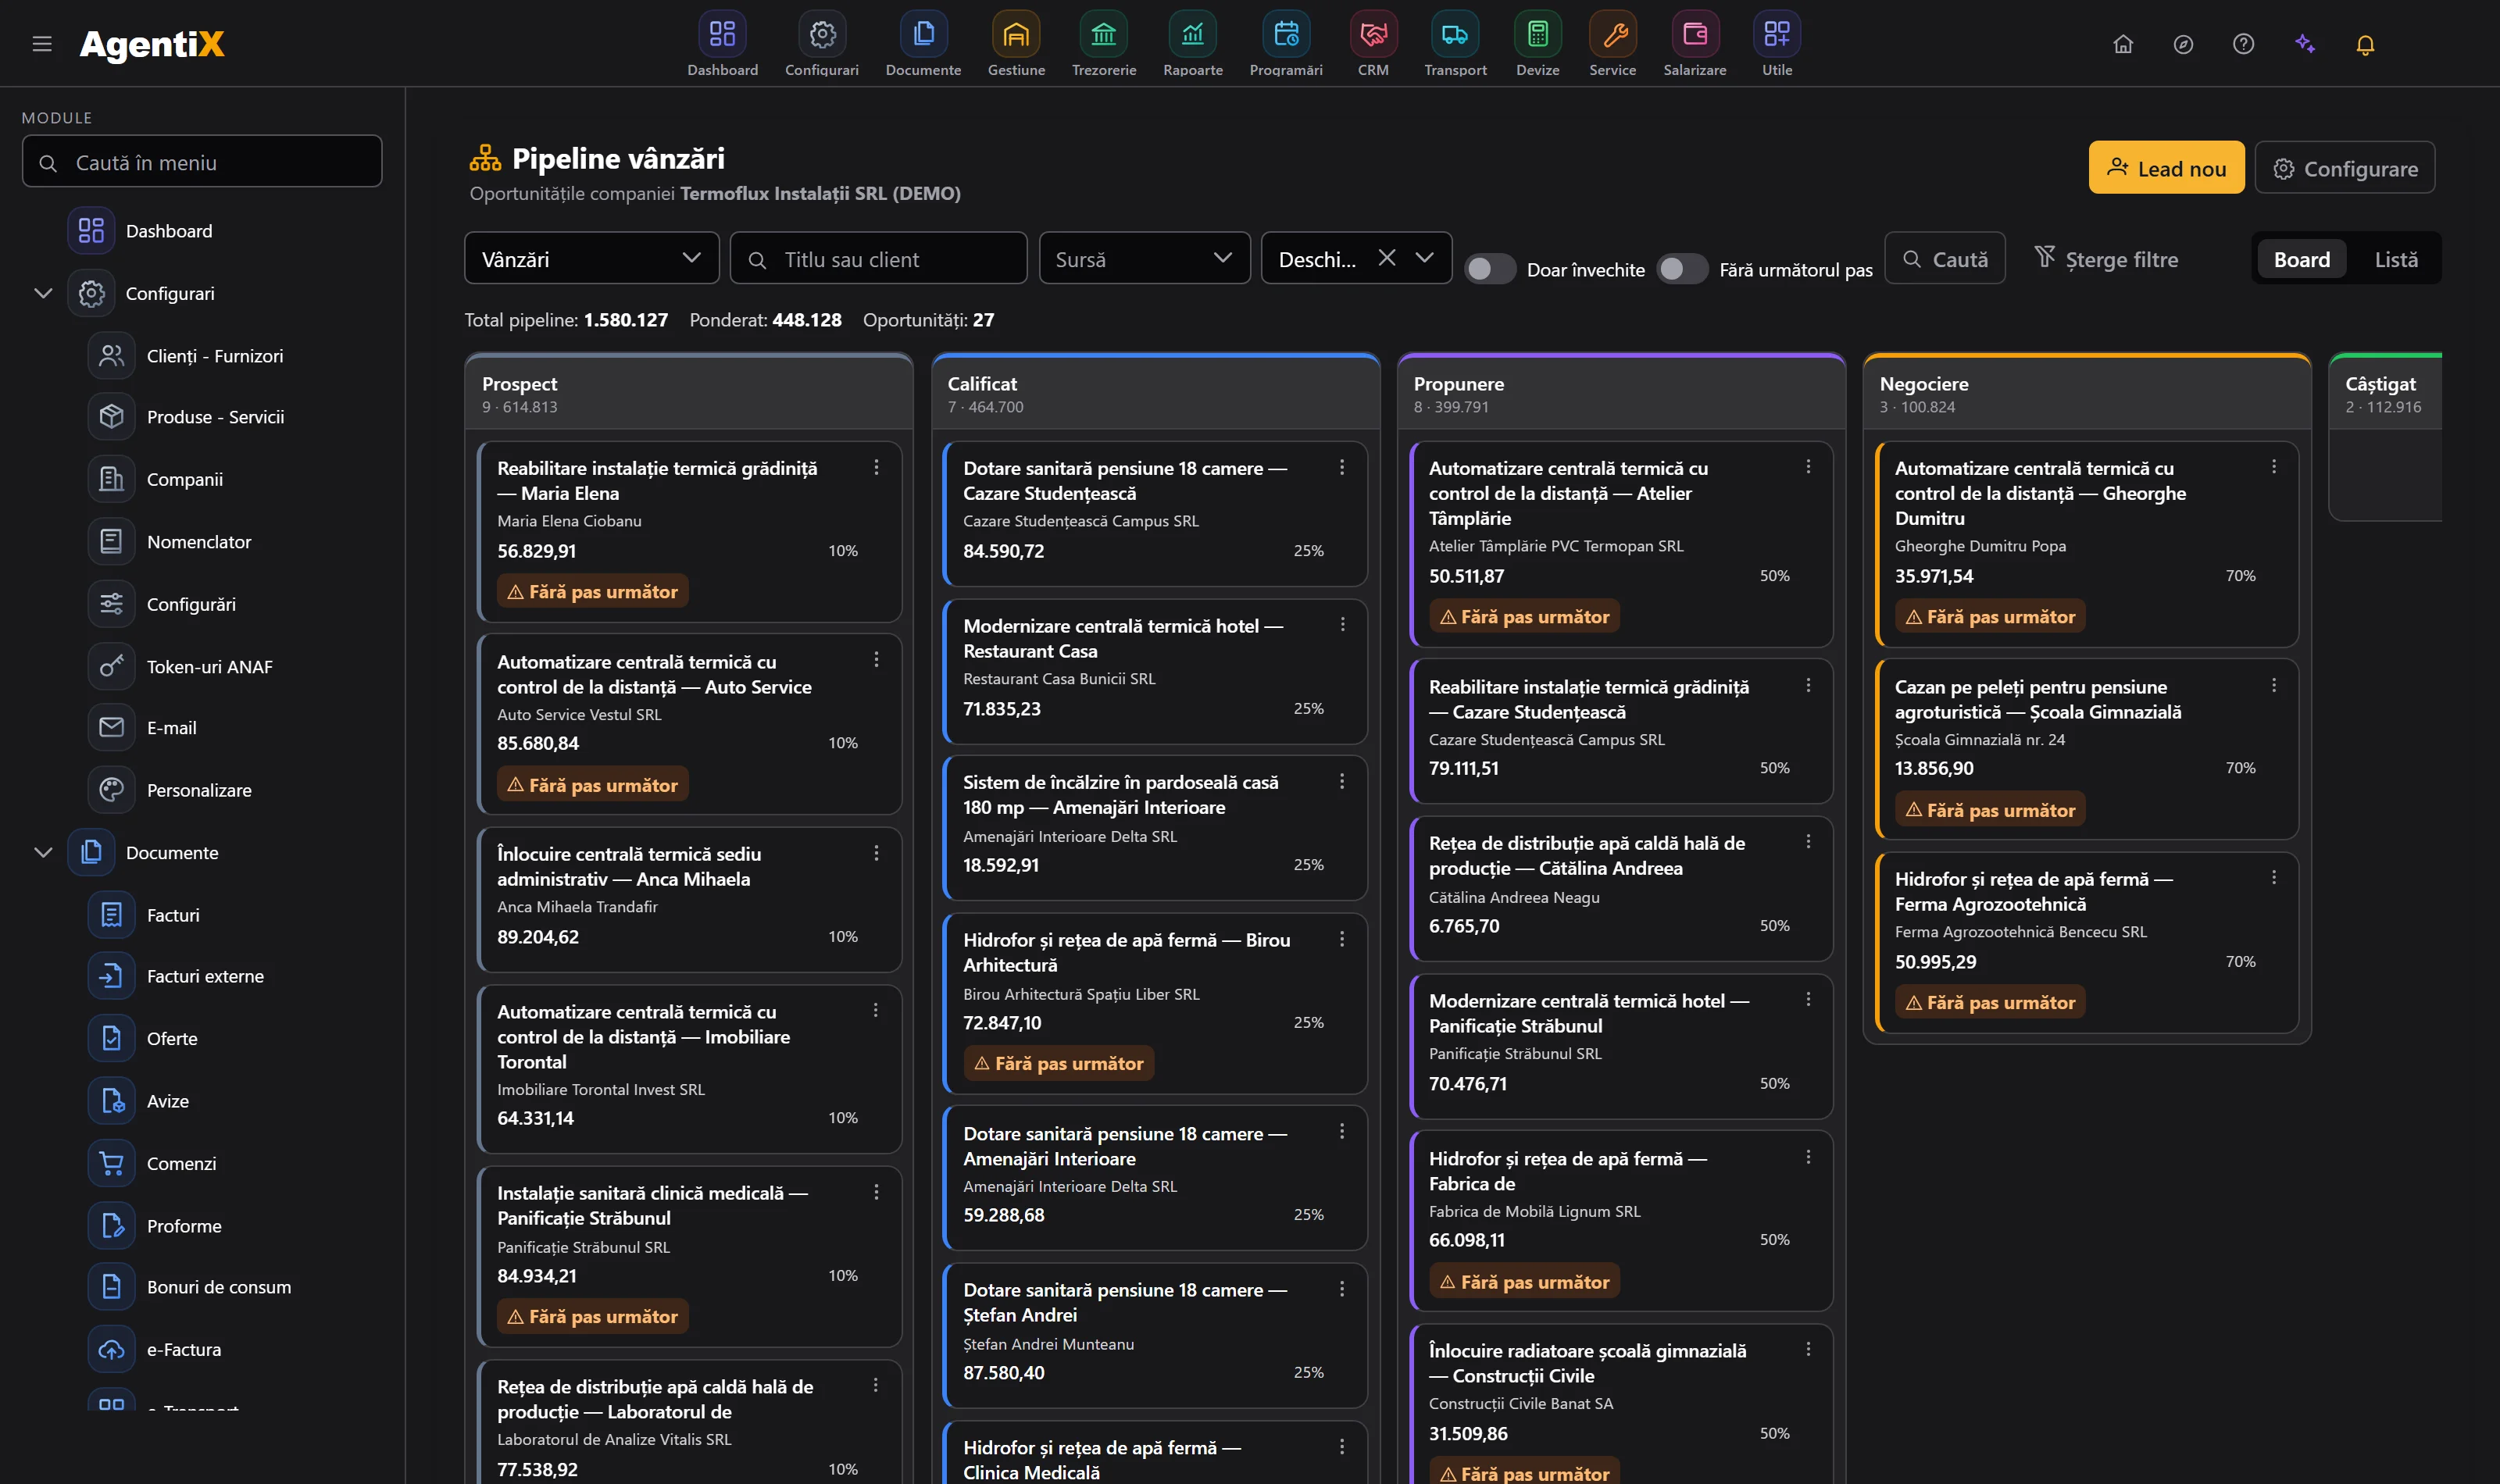Open the Pipeline vânzări sitemap icon
This screenshot has height=1484, width=2500.
(485, 158)
